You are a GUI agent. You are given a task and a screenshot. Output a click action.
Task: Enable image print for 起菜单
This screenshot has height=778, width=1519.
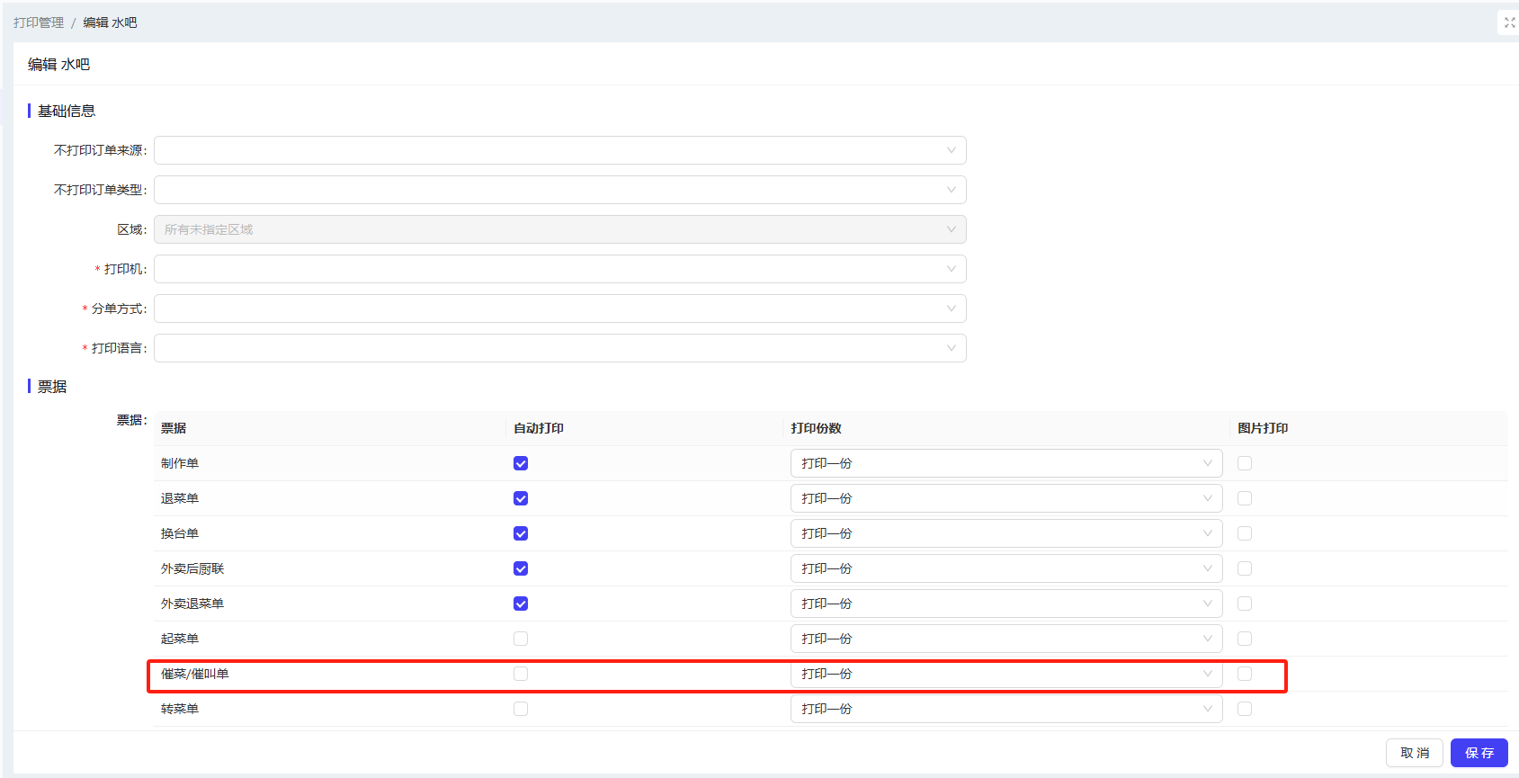(x=1245, y=639)
